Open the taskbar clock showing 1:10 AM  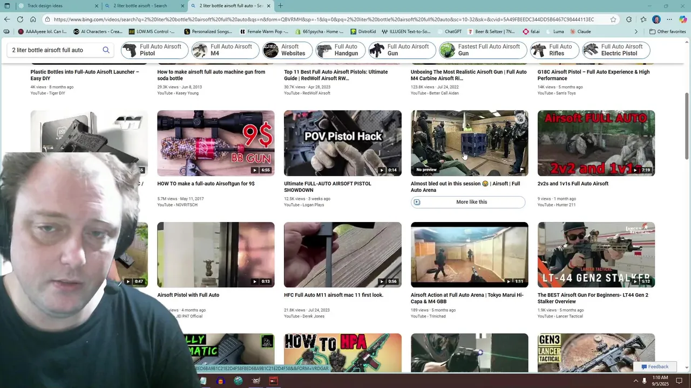point(661,380)
